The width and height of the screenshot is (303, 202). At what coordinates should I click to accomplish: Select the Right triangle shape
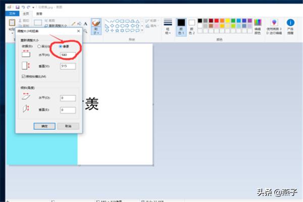(107, 26)
